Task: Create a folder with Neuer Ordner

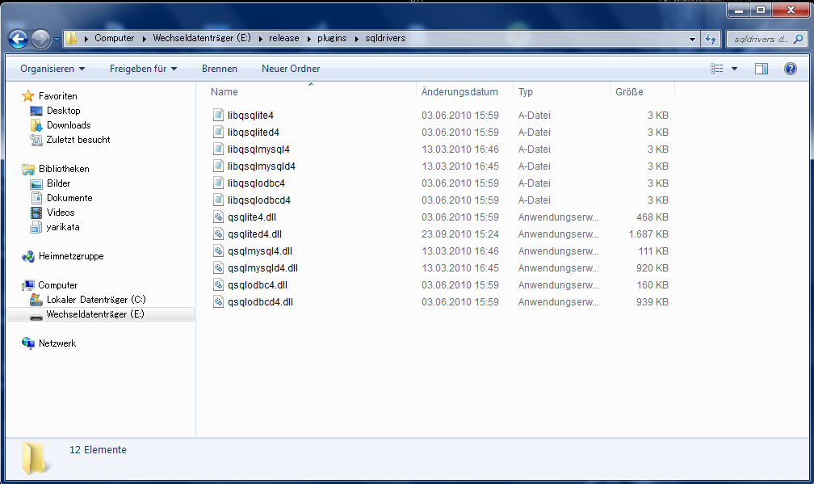Action: pyautogui.click(x=290, y=68)
